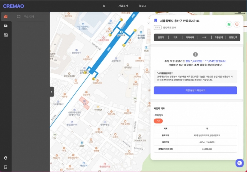The width and height of the screenshot is (247, 172).
Task: Click the 지목 table header cell
Action: click(165, 129)
